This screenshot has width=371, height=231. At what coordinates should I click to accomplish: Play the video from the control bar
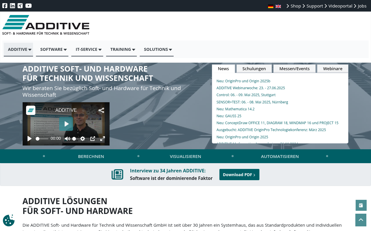29,139
